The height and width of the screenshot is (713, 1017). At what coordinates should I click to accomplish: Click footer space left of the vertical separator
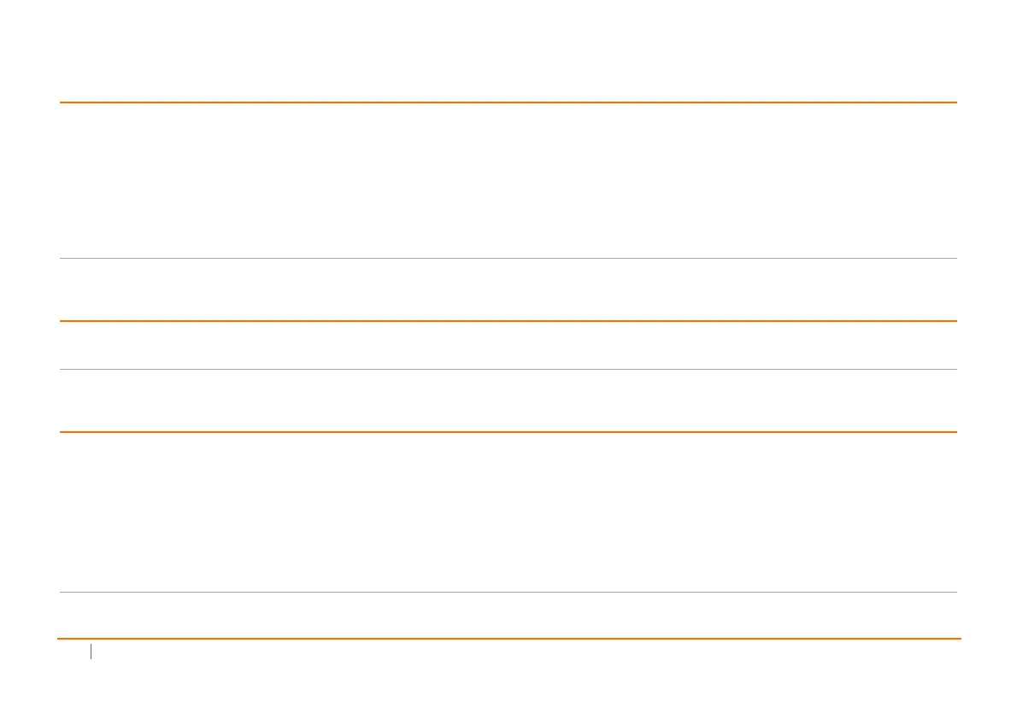pyautogui.click(x=73, y=652)
